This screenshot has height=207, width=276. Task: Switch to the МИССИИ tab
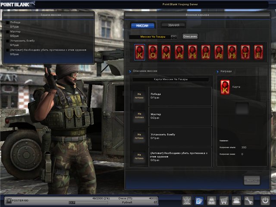point(142,25)
